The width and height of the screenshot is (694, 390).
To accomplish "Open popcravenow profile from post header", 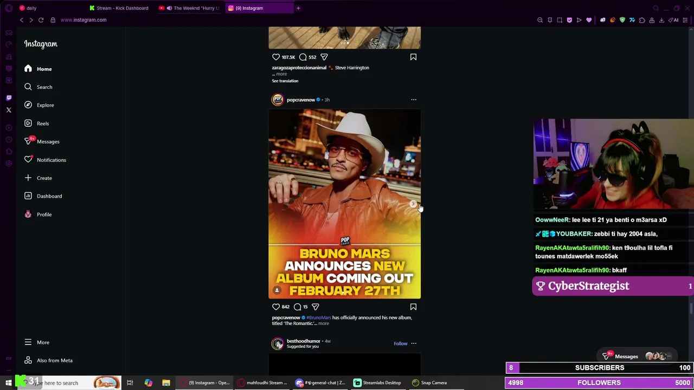I will (301, 100).
